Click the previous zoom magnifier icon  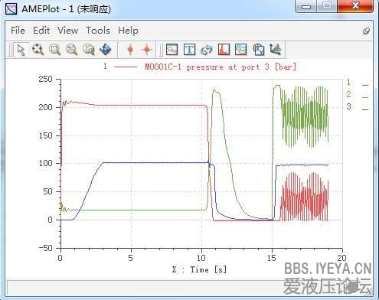tap(89, 50)
